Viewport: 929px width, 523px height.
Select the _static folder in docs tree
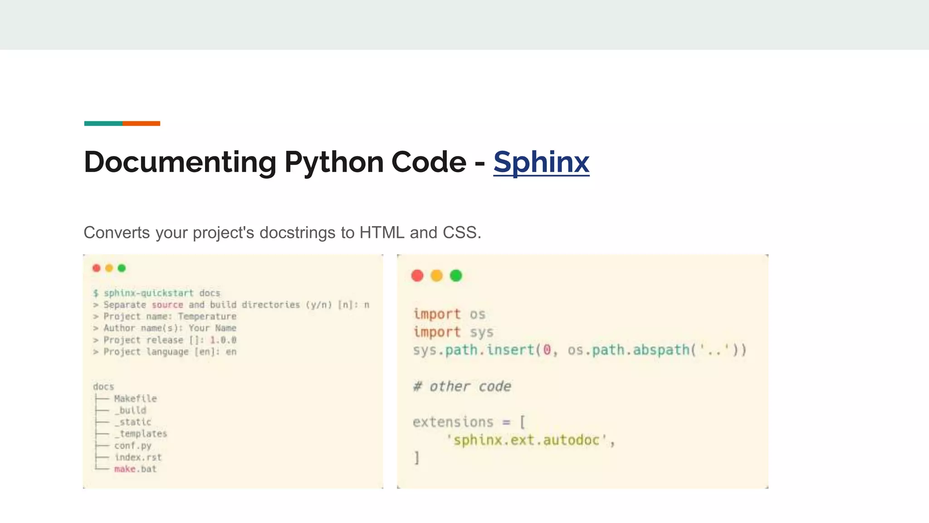click(133, 422)
